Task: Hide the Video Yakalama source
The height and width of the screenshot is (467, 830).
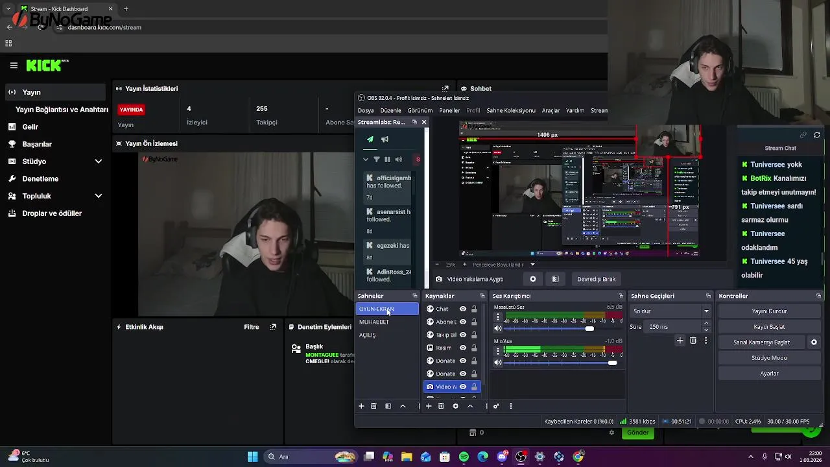Action: click(x=463, y=387)
